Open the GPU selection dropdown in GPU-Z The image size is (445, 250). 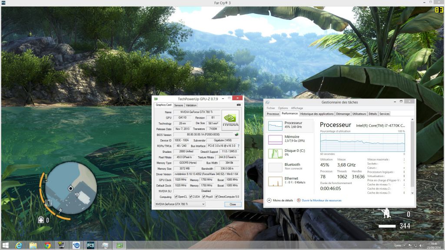click(x=180, y=204)
